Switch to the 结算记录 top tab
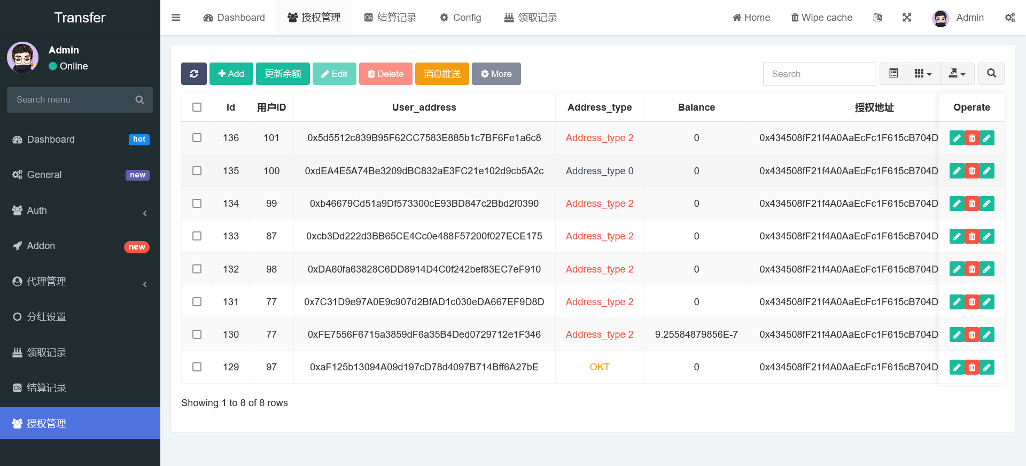The height and width of the screenshot is (466, 1026). click(x=390, y=18)
